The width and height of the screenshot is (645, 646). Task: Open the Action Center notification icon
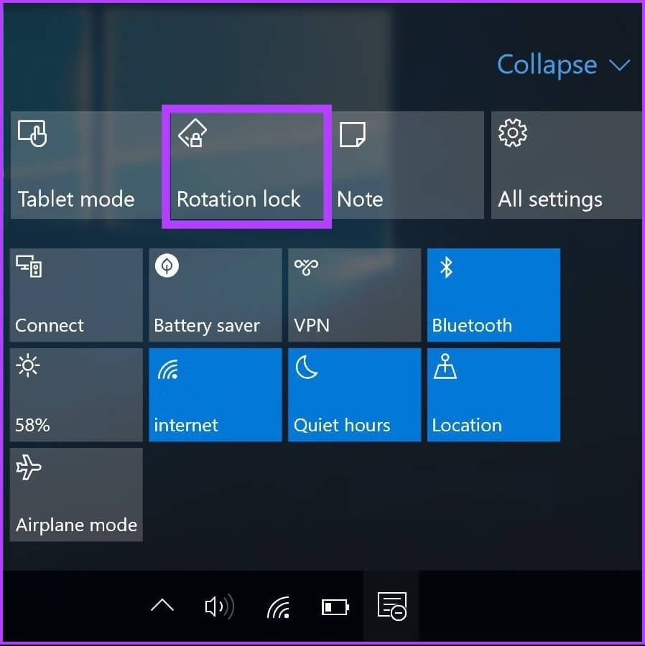point(391,606)
